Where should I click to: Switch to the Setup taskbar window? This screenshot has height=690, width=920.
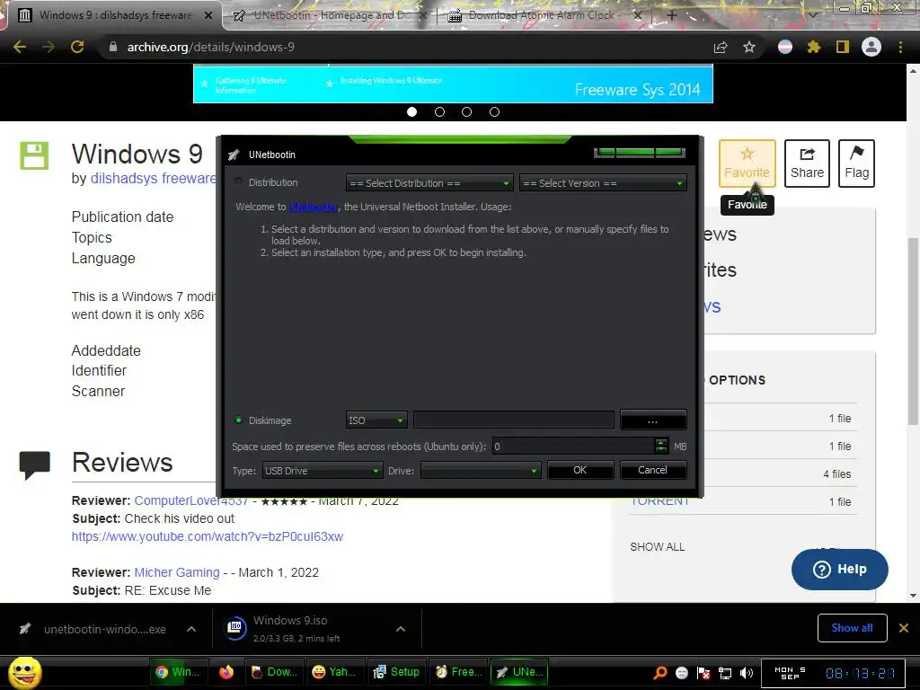pos(396,672)
